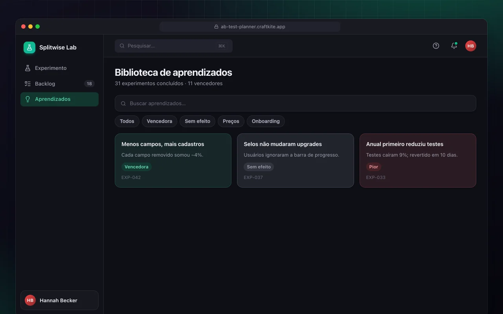Image resolution: width=503 pixels, height=314 pixels.
Task: Go to Backlog in sidebar
Action: click(x=59, y=84)
